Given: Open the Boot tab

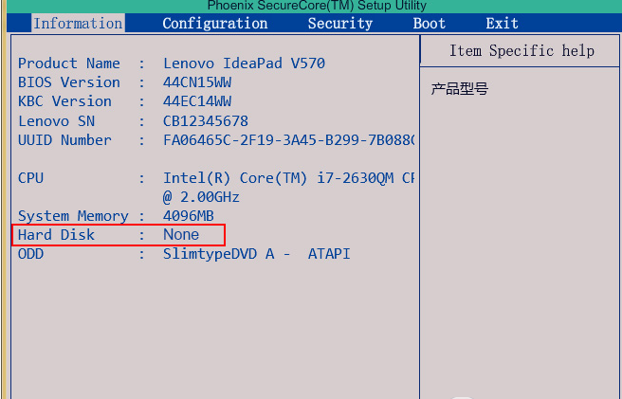Looking at the screenshot, I should [x=430, y=24].
